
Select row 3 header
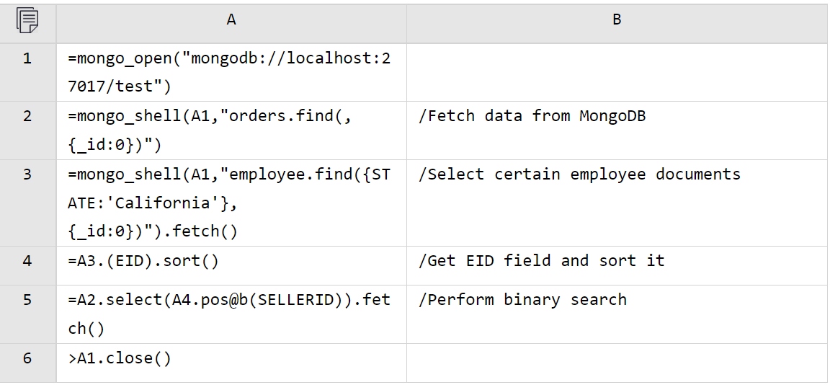[27, 174]
